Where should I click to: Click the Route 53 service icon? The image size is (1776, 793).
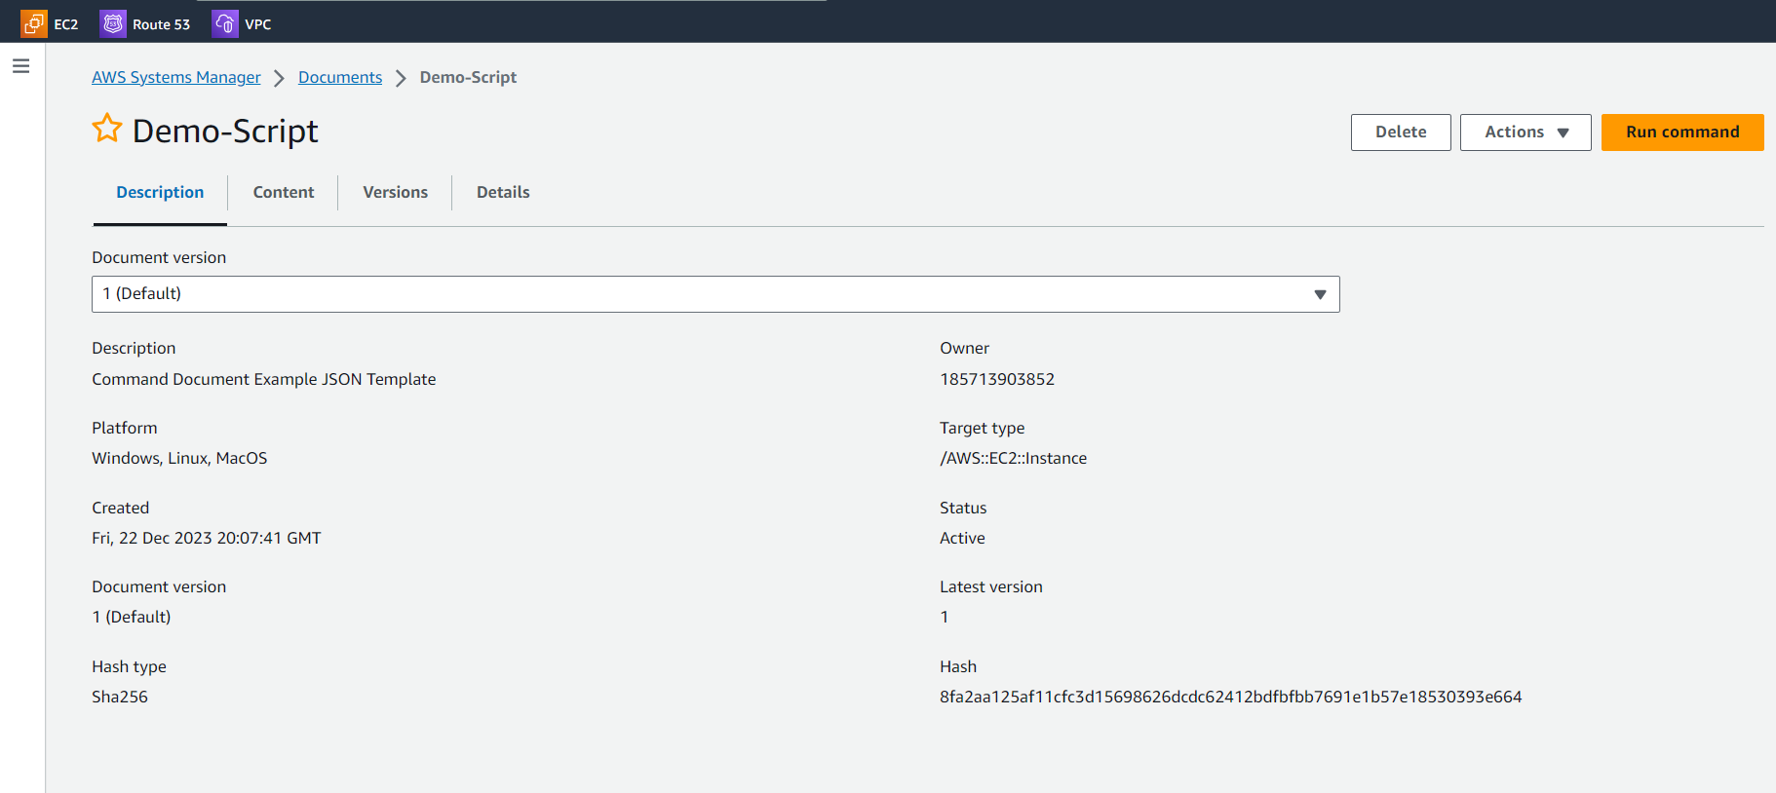tap(113, 24)
